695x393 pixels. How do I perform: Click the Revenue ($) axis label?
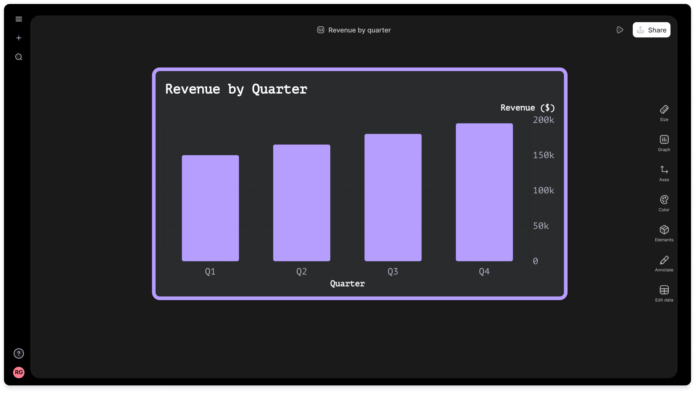527,108
